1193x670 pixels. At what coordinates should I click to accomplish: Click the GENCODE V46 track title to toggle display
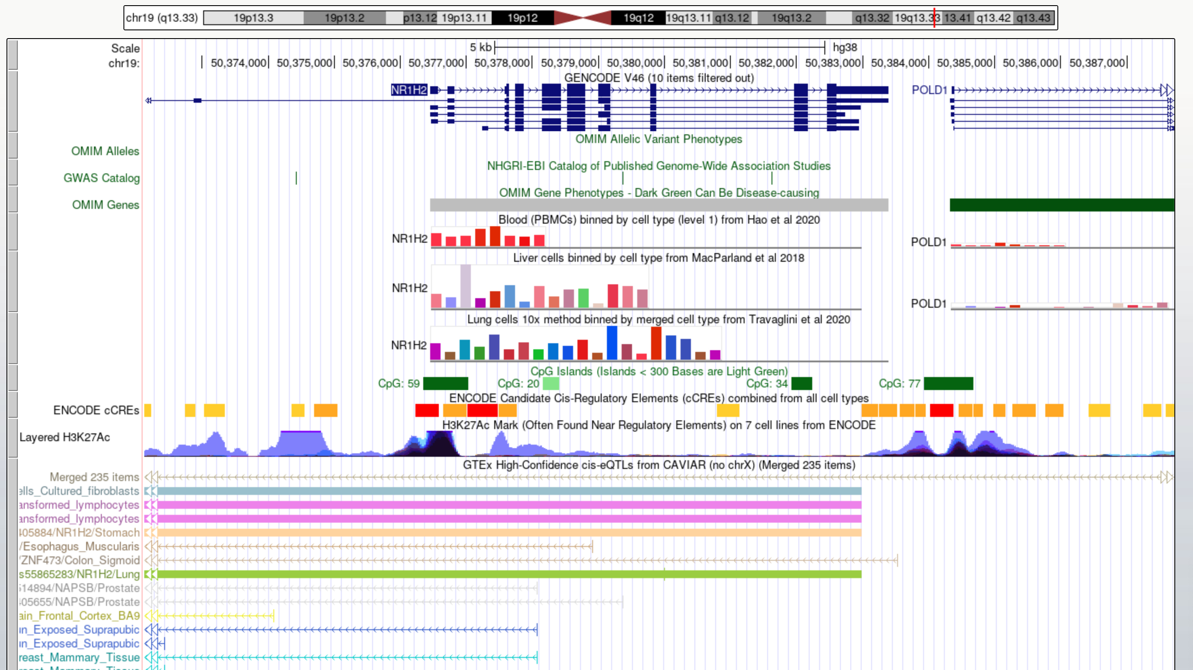point(658,78)
